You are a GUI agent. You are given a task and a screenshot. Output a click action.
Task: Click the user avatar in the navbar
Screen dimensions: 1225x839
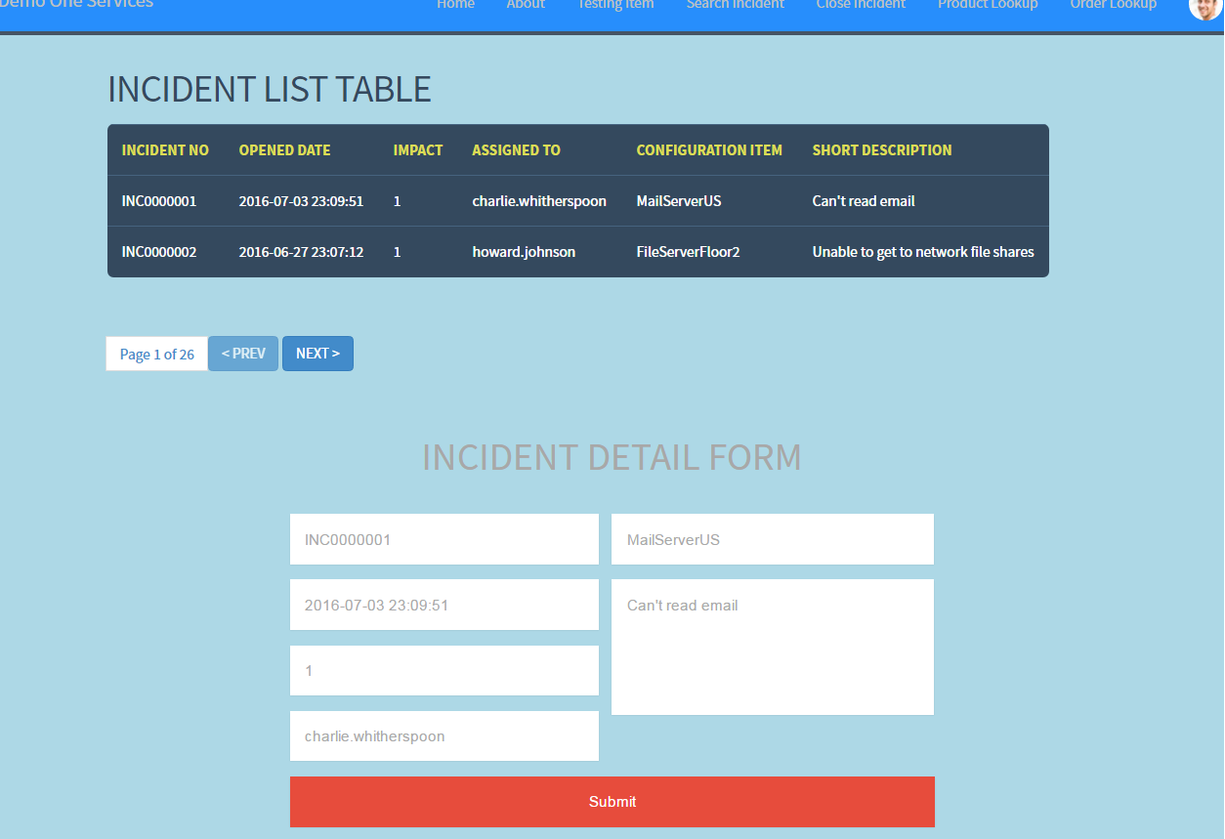point(1204,10)
